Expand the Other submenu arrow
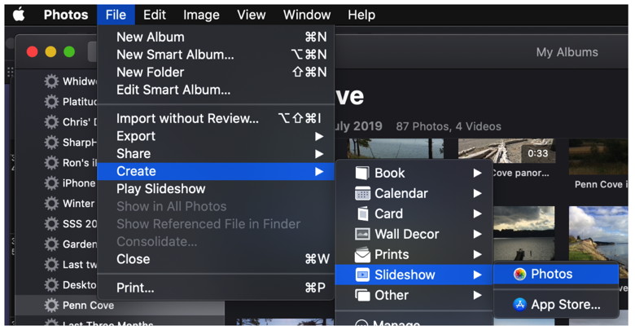635x330 pixels. [x=477, y=295]
